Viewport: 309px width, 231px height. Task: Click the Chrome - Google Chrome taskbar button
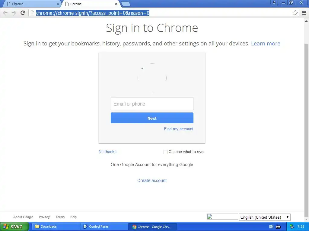[152, 227]
